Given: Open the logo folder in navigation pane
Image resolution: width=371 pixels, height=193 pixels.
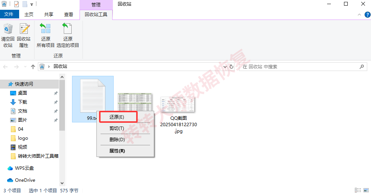Looking at the screenshot, I should [x=23, y=138].
